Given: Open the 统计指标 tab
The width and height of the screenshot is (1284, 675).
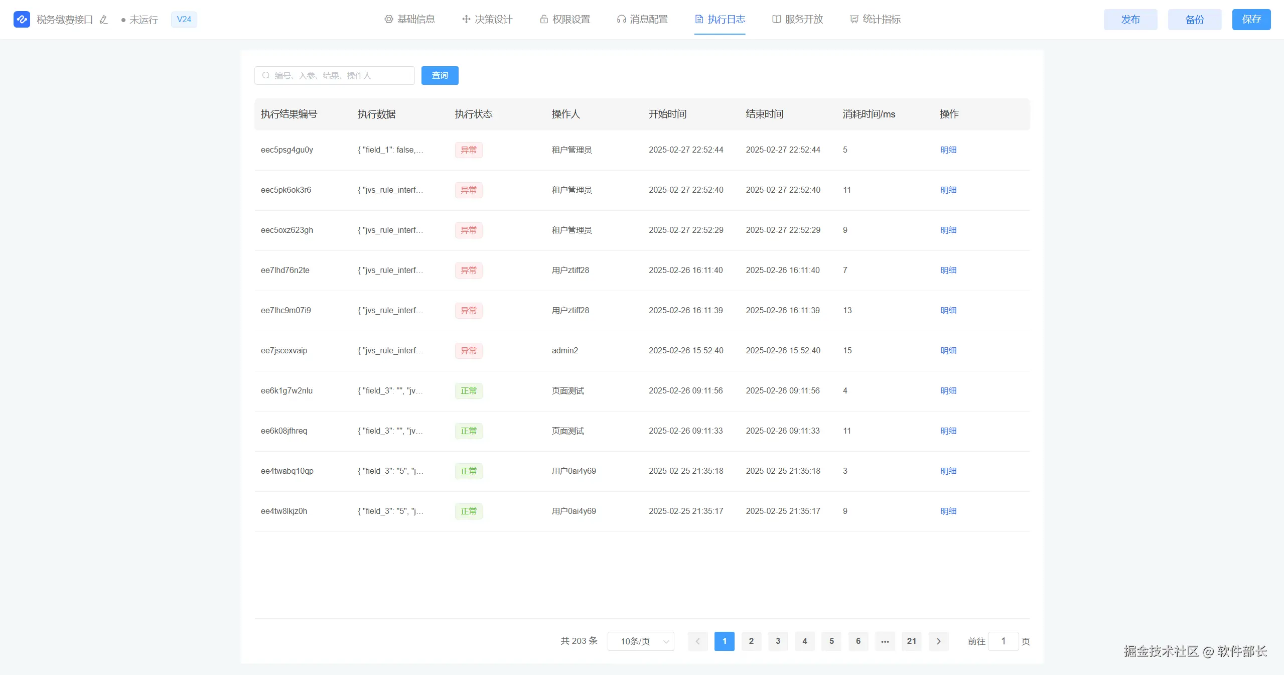Looking at the screenshot, I should tap(875, 20).
